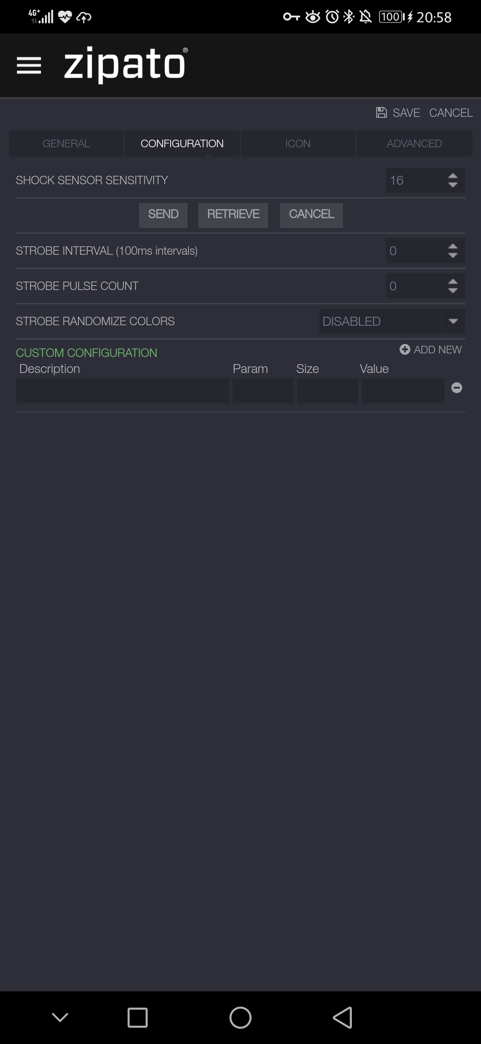Tap the Android back navigation triangle
The height and width of the screenshot is (1044, 481).
point(342,1018)
